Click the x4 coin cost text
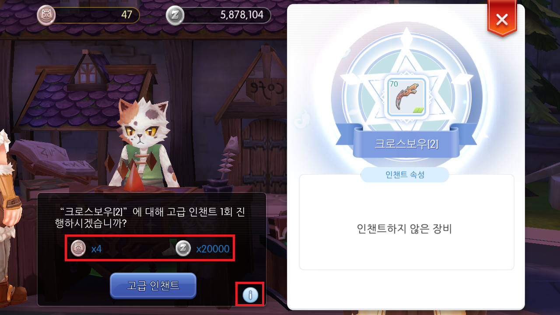Viewport: 560px width, 315px height. point(96,249)
